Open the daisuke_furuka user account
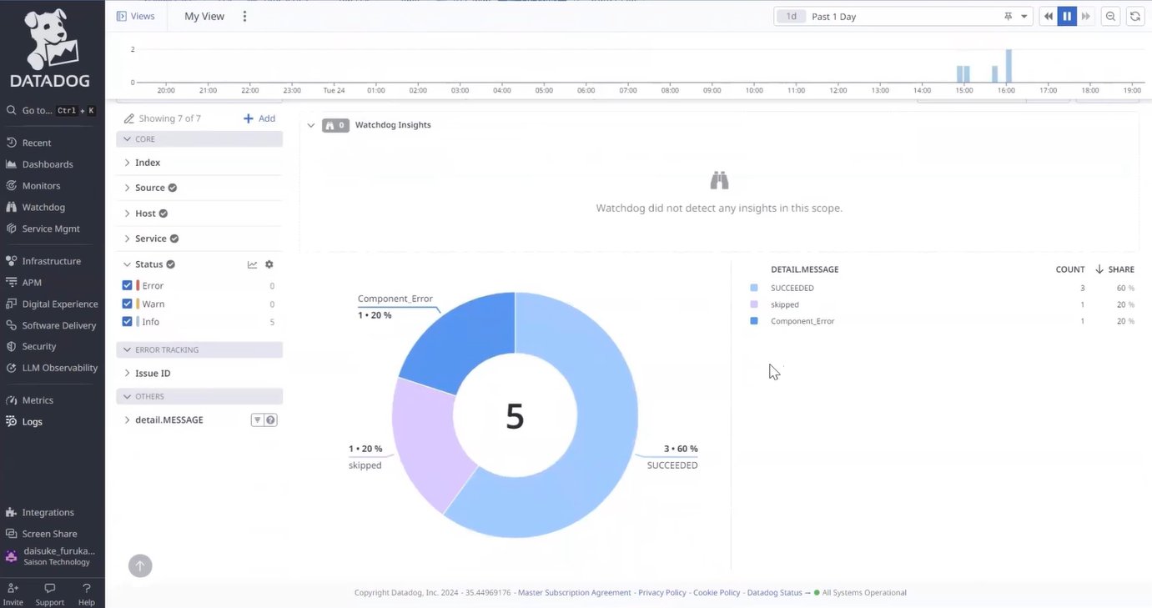The height and width of the screenshot is (608, 1152). click(52, 556)
